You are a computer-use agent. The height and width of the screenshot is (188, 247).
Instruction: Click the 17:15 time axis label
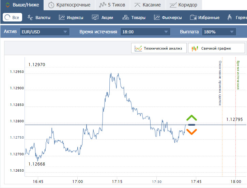(117, 182)
